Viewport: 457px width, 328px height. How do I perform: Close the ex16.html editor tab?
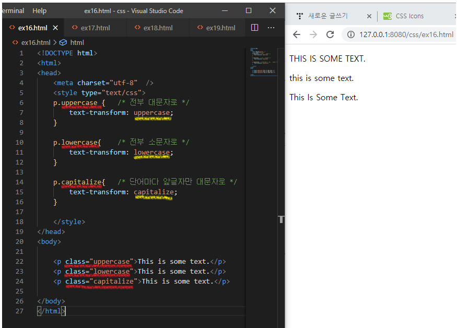pyautogui.click(x=55, y=28)
